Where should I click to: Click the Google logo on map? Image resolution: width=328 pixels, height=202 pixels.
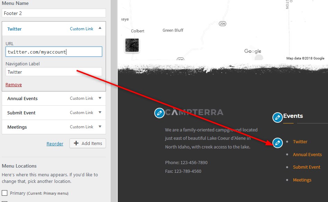tap(253, 51)
